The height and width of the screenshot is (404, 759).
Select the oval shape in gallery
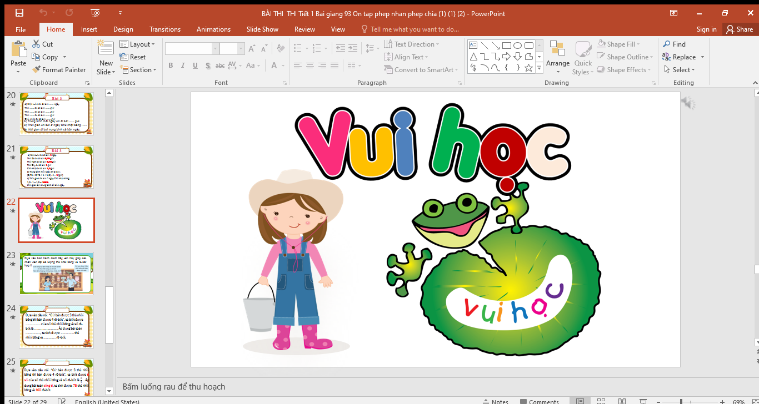point(517,46)
